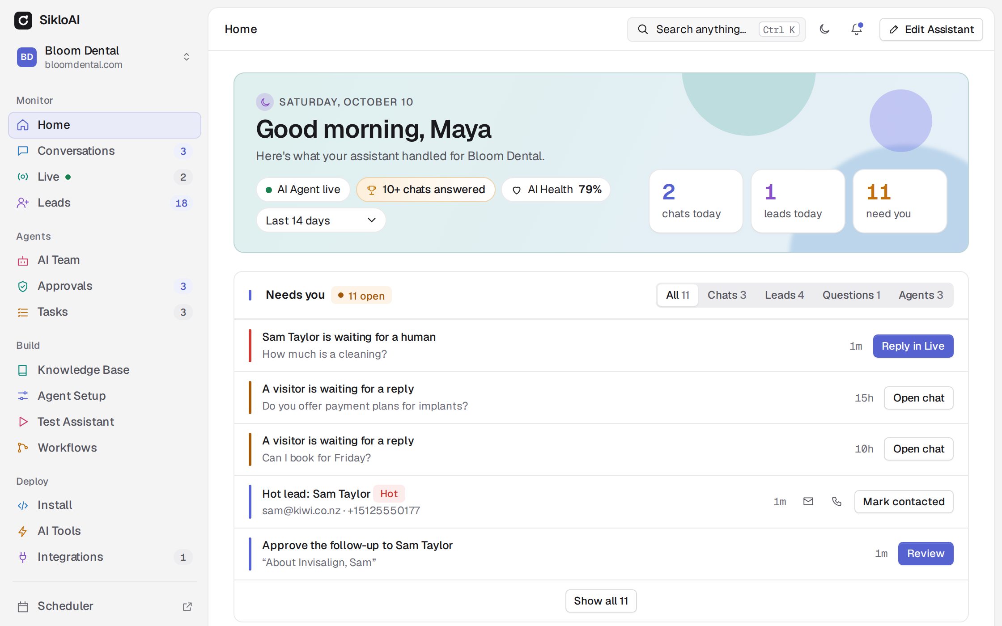This screenshot has width=1002, height=626.
Task: Go to Home in the sidebar
Action: pos(104,125)
